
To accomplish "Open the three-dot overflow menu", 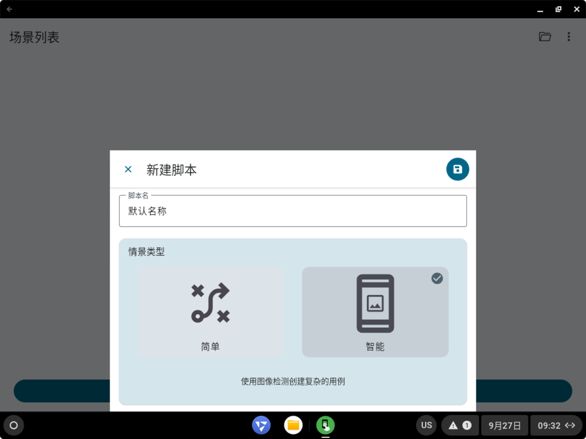I will click(569, 36).
